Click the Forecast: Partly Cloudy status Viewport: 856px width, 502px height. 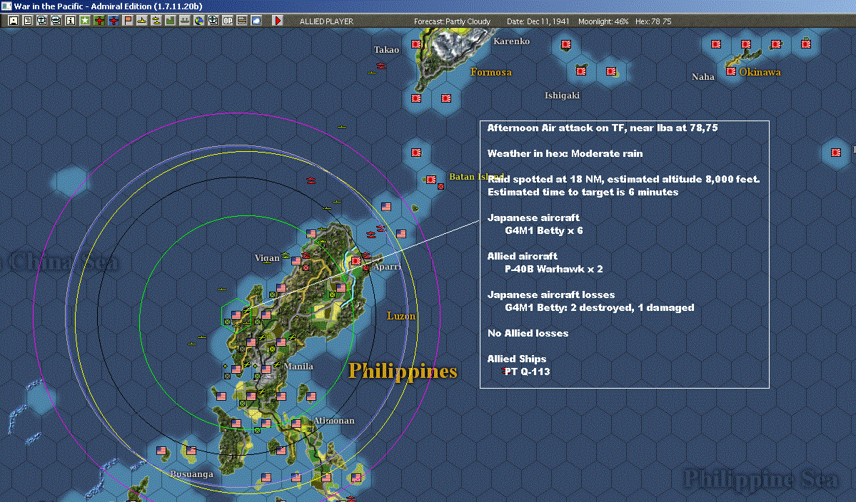(x=452, y=21)
